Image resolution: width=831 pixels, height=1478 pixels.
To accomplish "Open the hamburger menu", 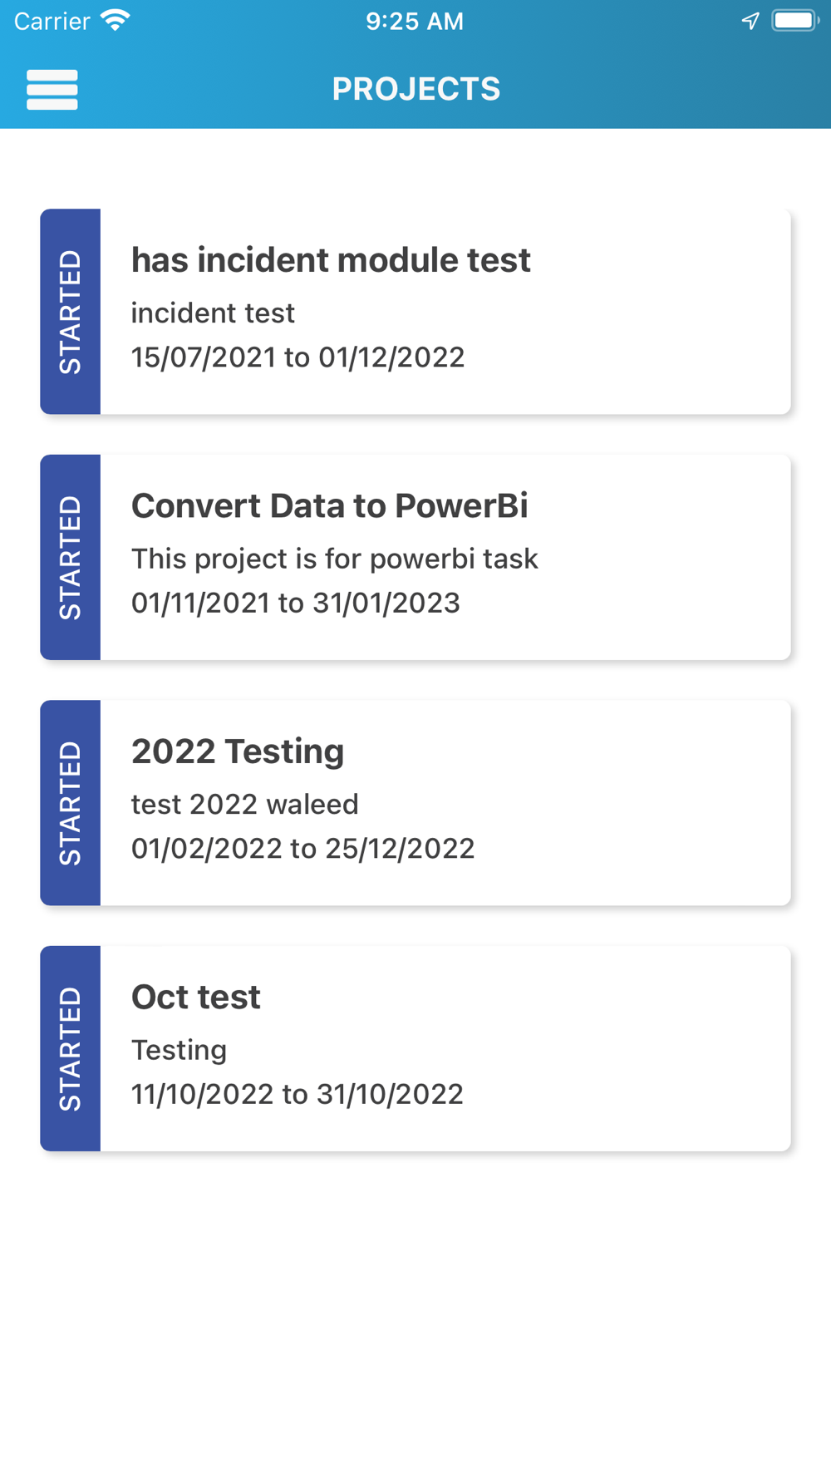I will click(x=52, y=90).
